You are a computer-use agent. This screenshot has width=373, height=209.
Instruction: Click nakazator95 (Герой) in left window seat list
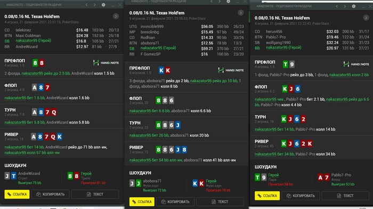tap(33, 41)
